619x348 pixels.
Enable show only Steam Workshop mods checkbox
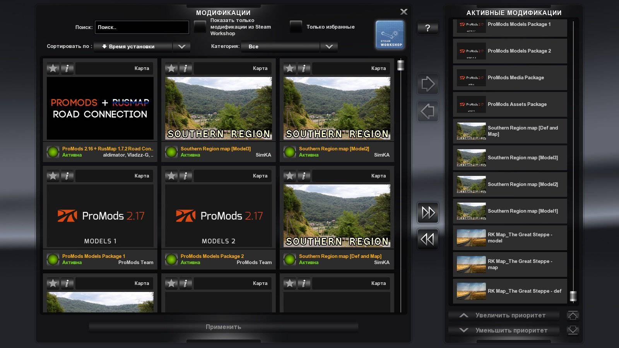200,27
